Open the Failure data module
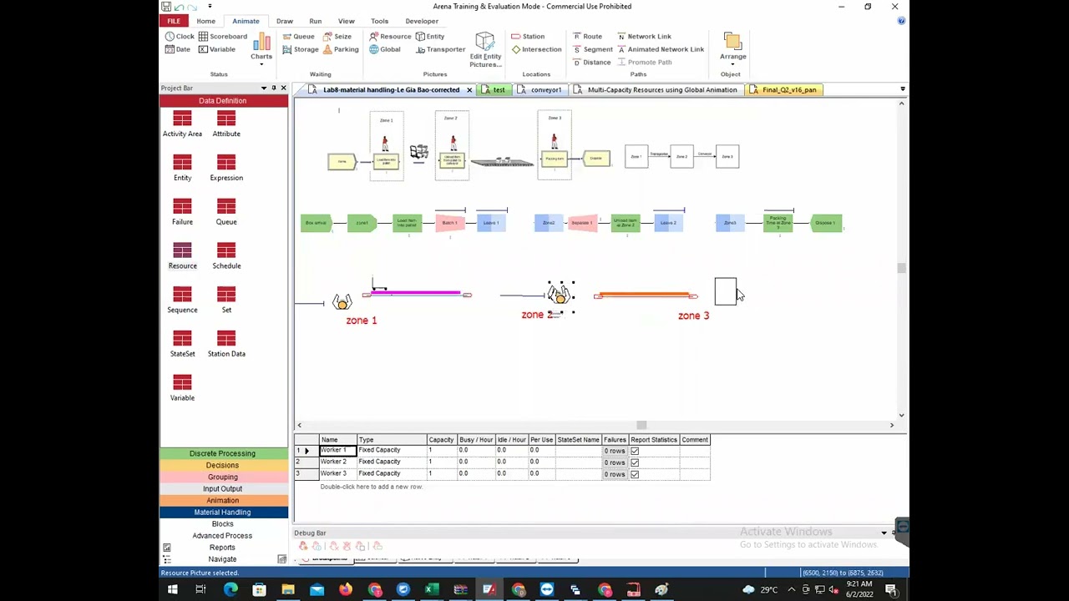The image size is (1069, 601). (182, 213)
